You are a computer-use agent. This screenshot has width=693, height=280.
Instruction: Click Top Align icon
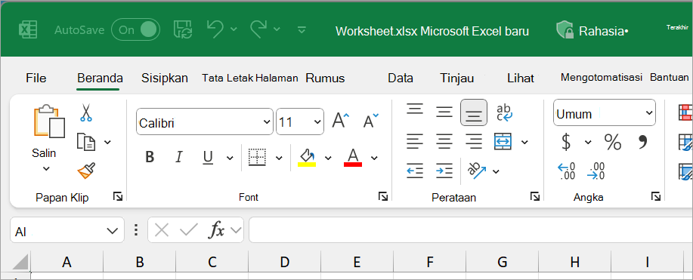[415, 109]
